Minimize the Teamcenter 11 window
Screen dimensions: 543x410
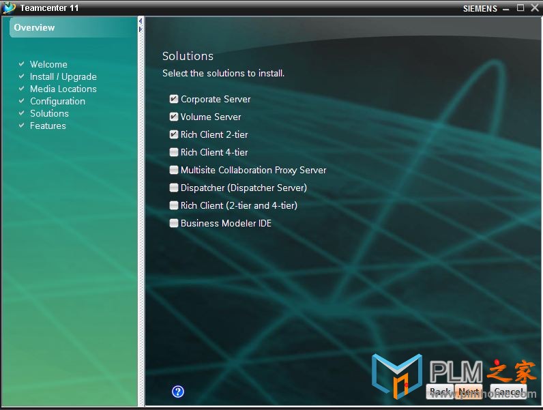point(506,9)
